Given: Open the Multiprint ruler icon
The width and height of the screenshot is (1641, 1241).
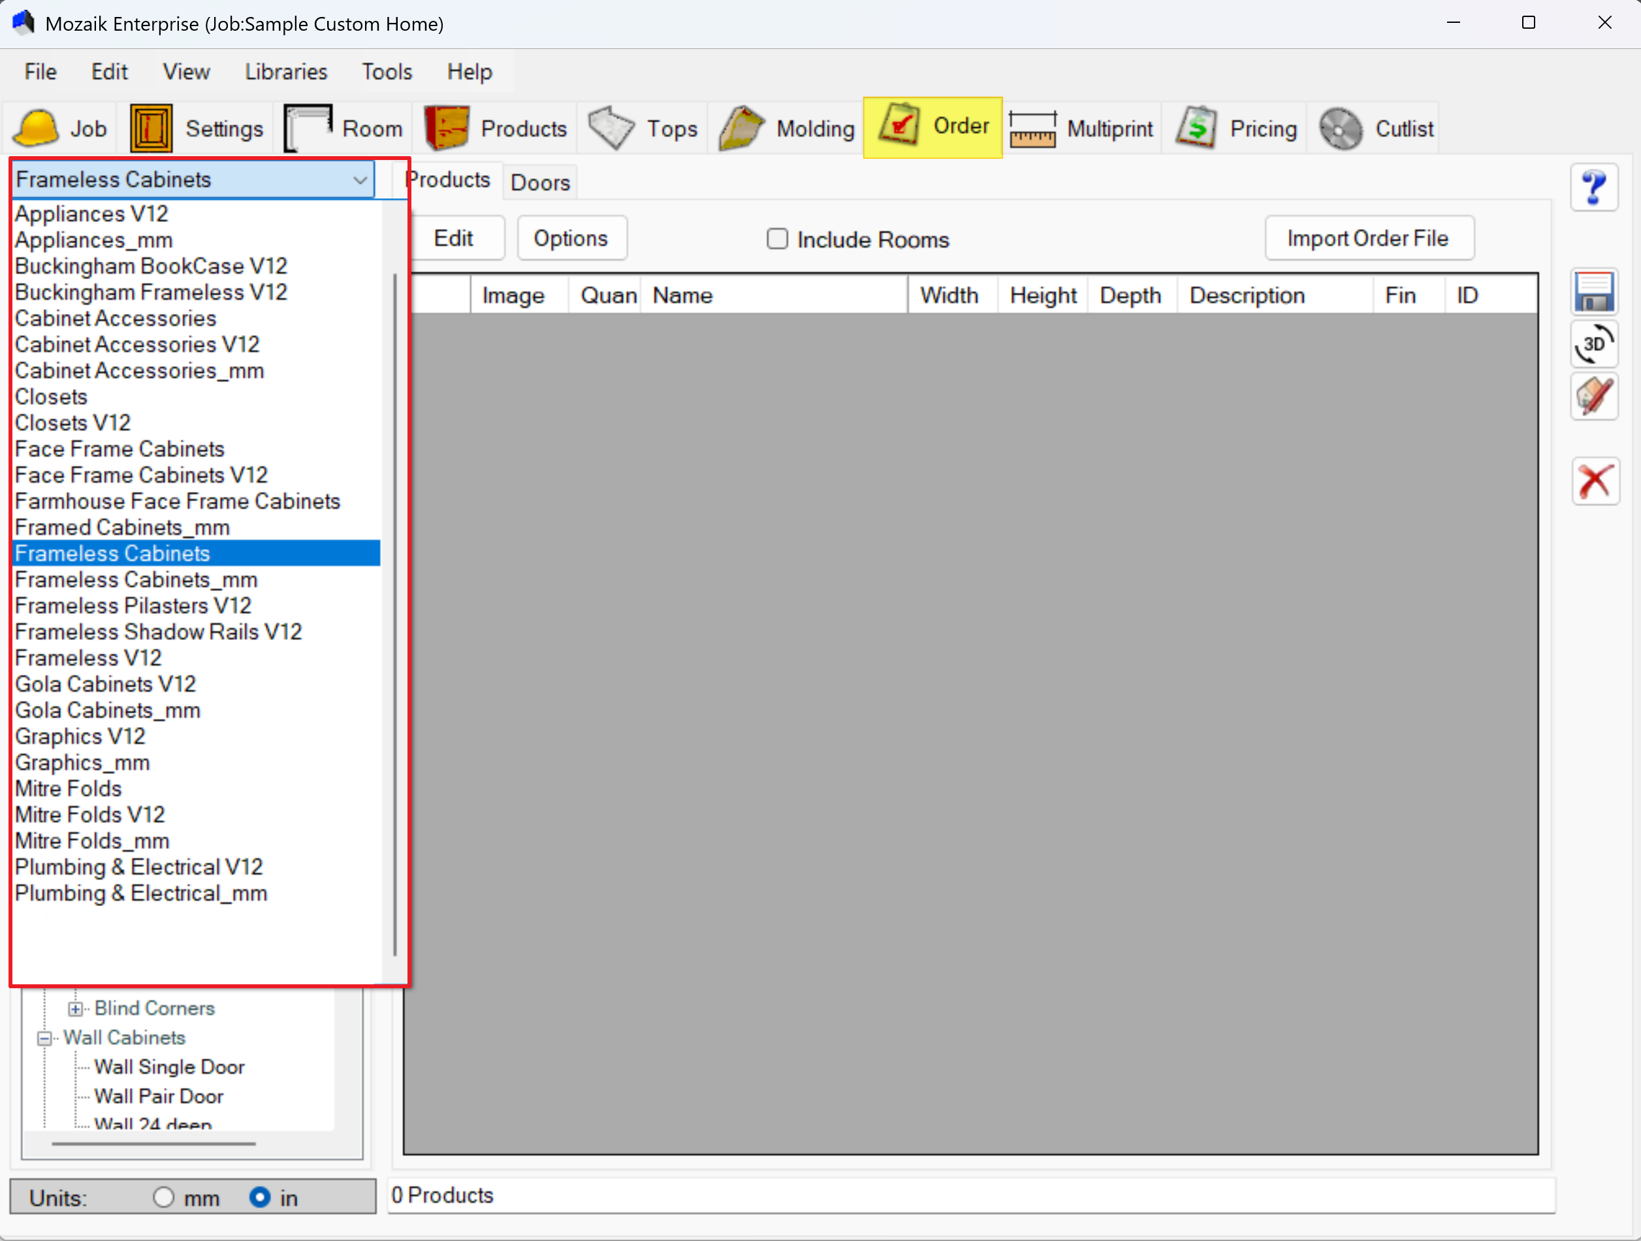Looking at the screenshot, I should pos(1032,129).
